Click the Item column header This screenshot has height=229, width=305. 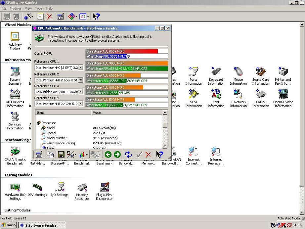tap(63, 113)
